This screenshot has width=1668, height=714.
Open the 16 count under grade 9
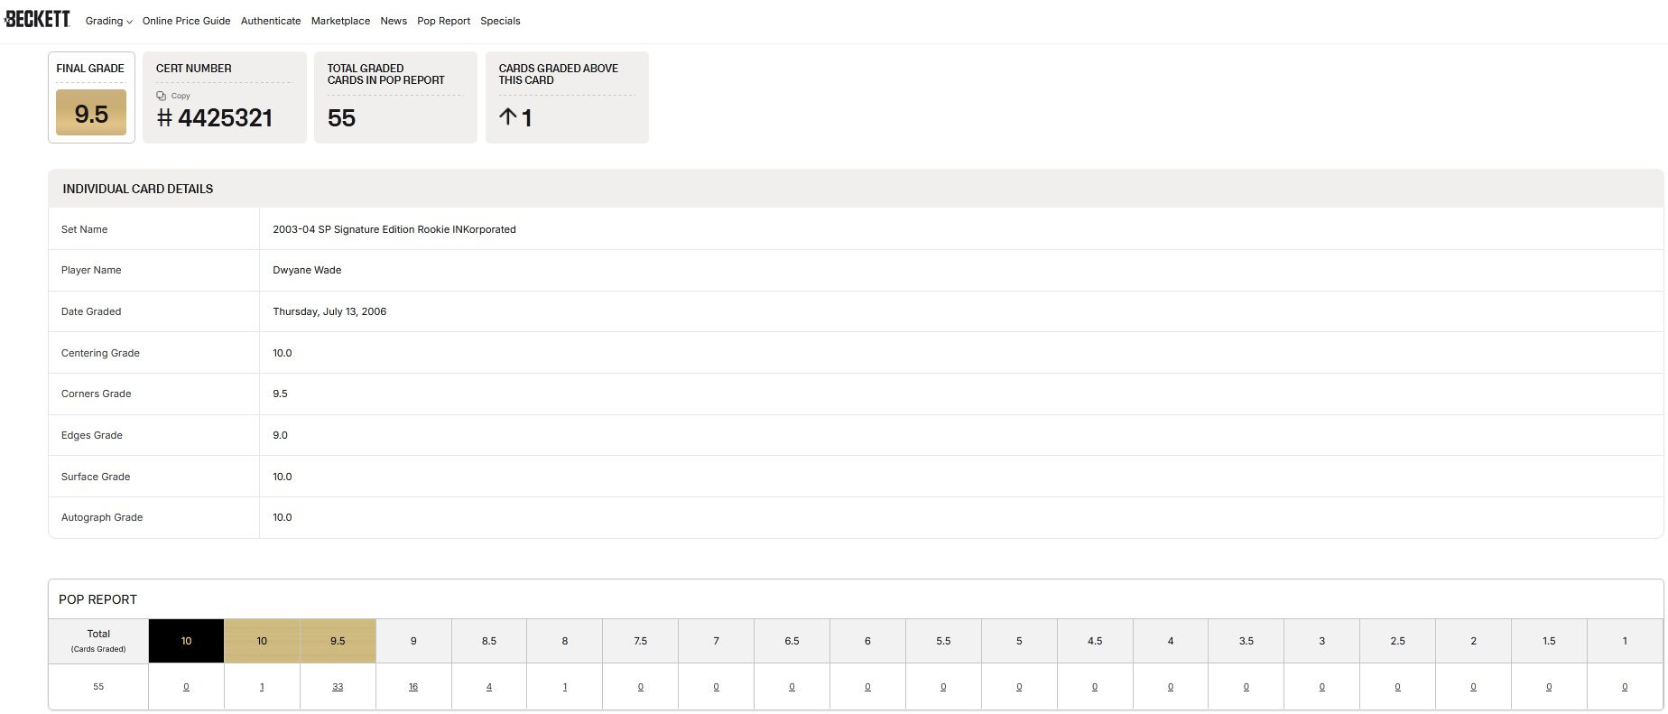pos(413,687)
